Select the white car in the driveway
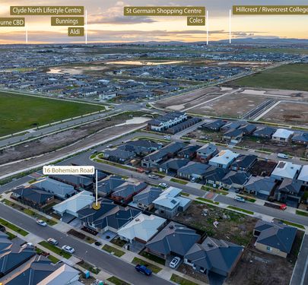Image resolution: width=308 pixels, height=285 pixels. coord(175,262)
